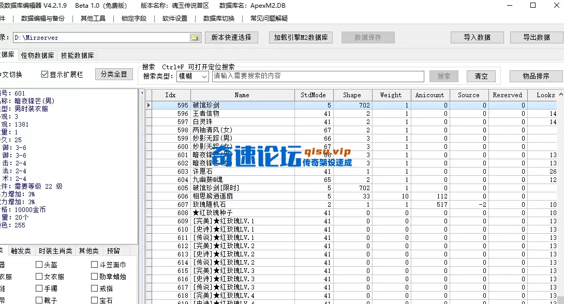Check the 女衣服 filter option
The image size is (564, 304).
pyautogui.click(x=39, y=276)
